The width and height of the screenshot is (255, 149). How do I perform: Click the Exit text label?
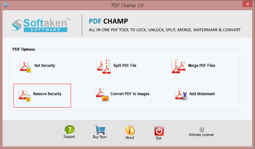tap(159, 138)
